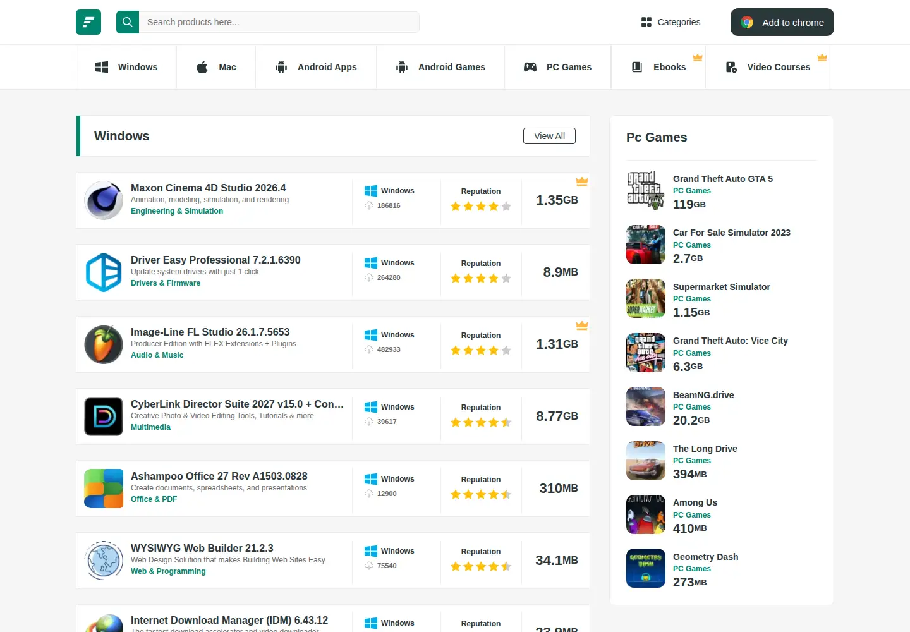Open BeamNG.drive title
This screenshot has height=632, width=910.
(703, 395)
